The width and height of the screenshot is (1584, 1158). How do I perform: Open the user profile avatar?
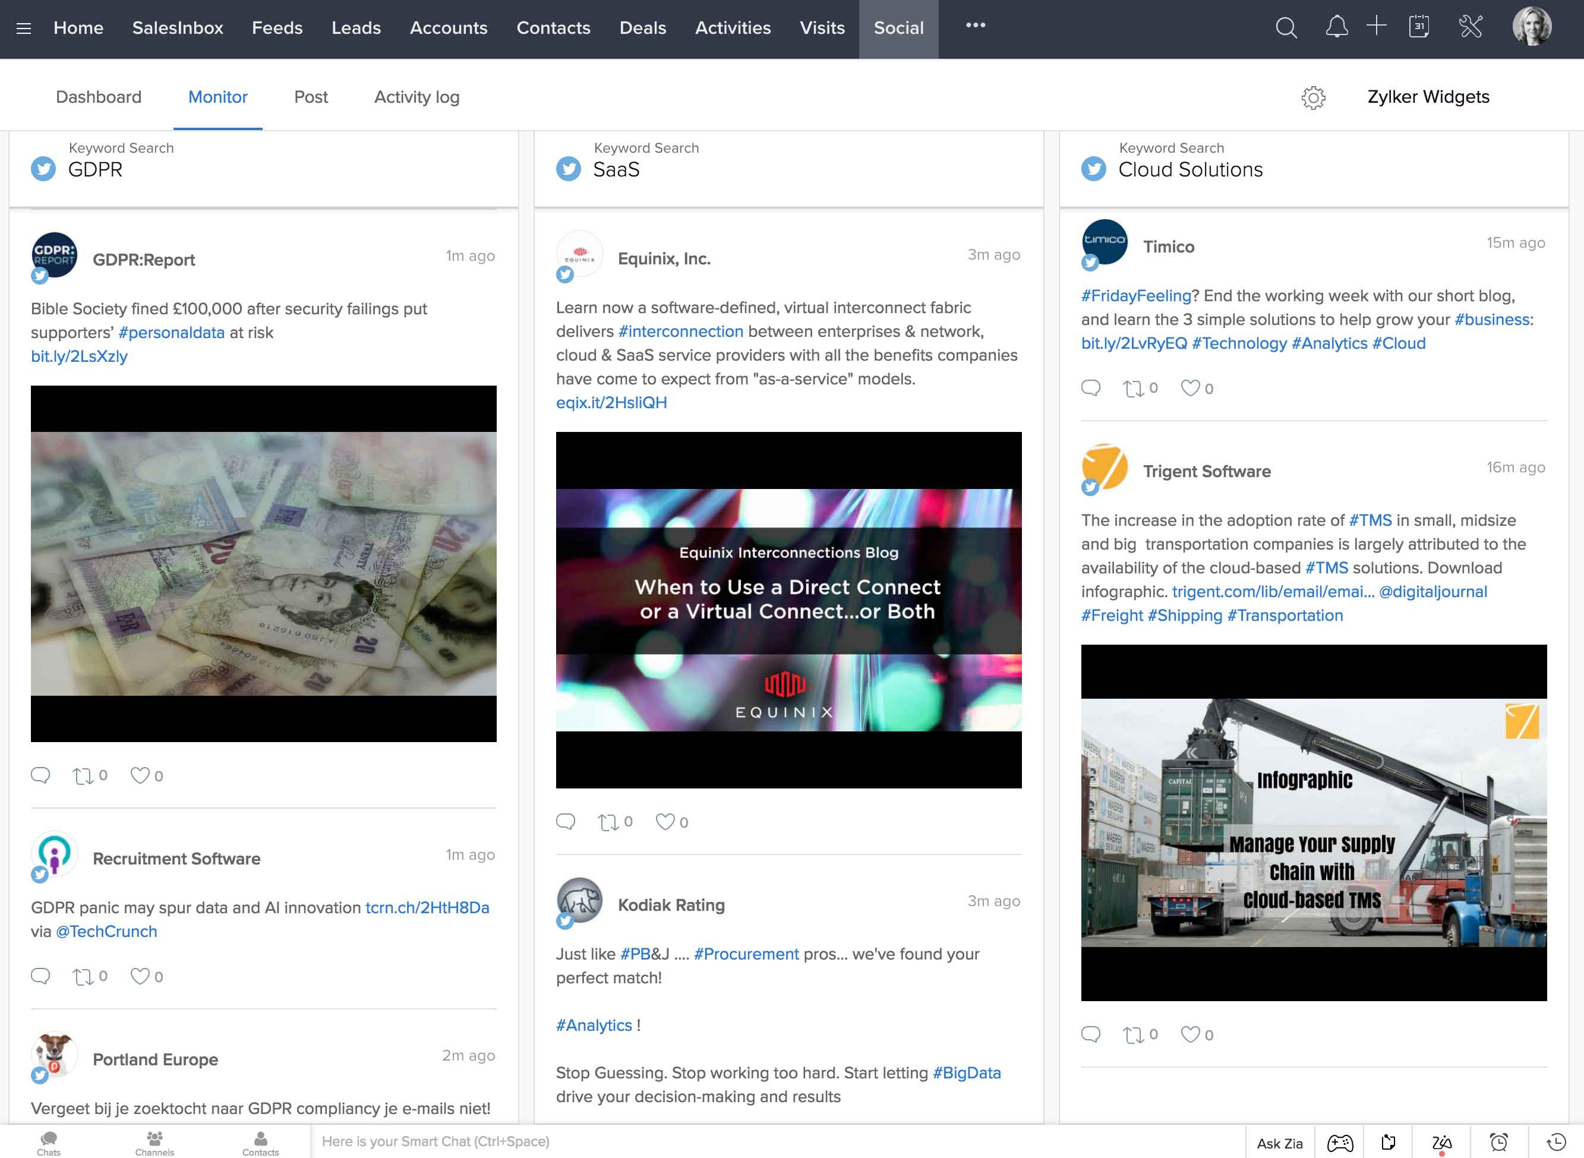tap(1532, 27)
